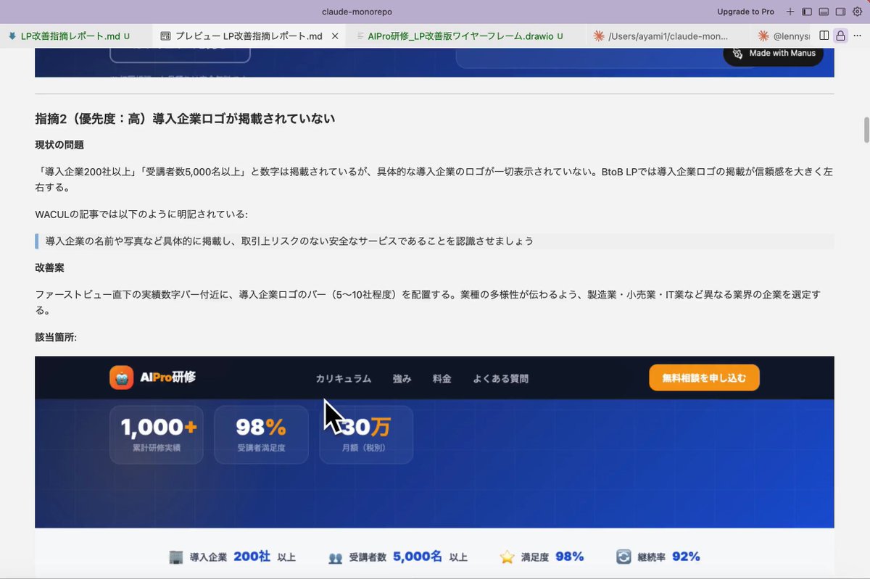Click the 98% 受講者満足度 stat card
870x579 pixels.
click(261, 435)
